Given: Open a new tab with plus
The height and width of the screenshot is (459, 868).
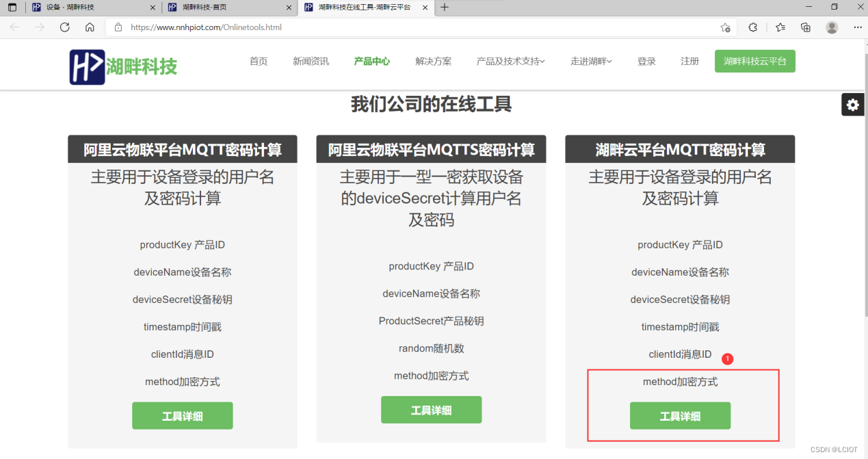Looking at the screenshot, I should click(445, 8).
